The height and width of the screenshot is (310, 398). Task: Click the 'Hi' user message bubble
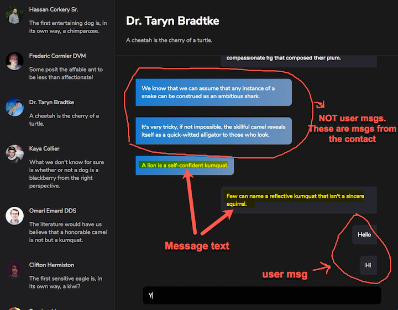(x=368, y=265)
